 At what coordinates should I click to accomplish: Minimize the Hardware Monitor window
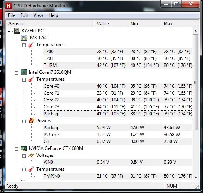pos(166,4)
